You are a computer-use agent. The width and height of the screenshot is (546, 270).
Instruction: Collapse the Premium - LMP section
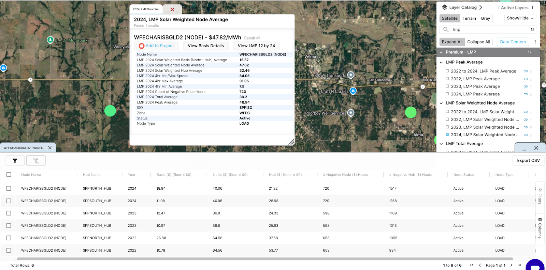[441, 52]
